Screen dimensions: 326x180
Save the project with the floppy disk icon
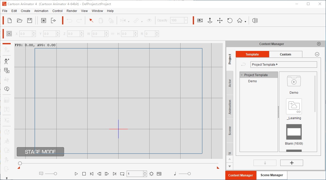click(30, 21)
